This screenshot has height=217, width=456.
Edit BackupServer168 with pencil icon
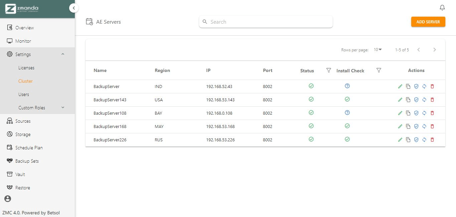click(400, 126)
